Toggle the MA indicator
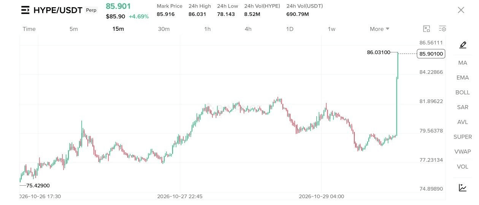The image size is (479, 205). coord(463,63)
